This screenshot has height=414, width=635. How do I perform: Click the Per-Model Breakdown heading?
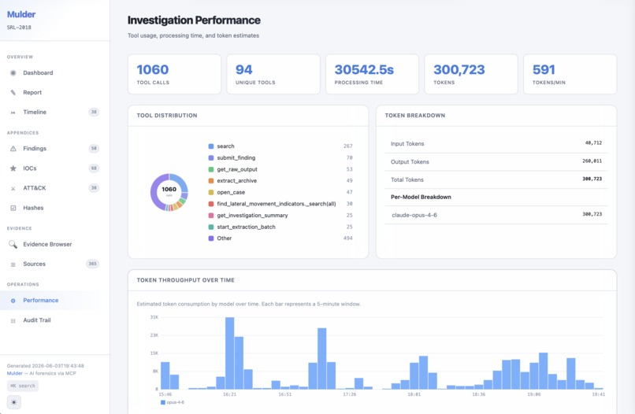(x=421, y=197)
